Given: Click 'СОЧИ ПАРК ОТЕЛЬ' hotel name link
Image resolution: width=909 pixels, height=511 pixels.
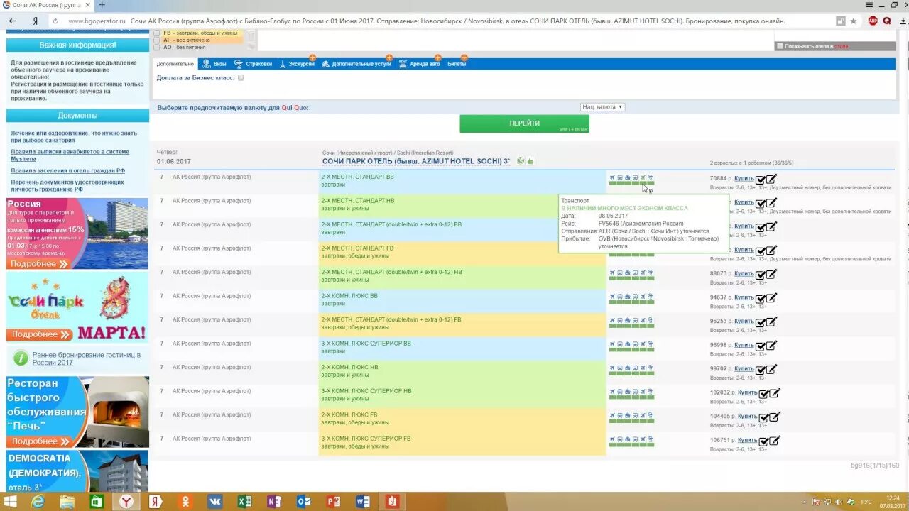Looking at the screenshot, I should [416, 161].
